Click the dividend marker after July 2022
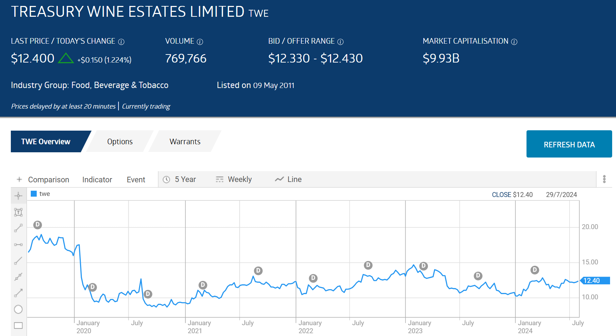Viewport: 616px width, 336px height. click(x=368, y=265)
